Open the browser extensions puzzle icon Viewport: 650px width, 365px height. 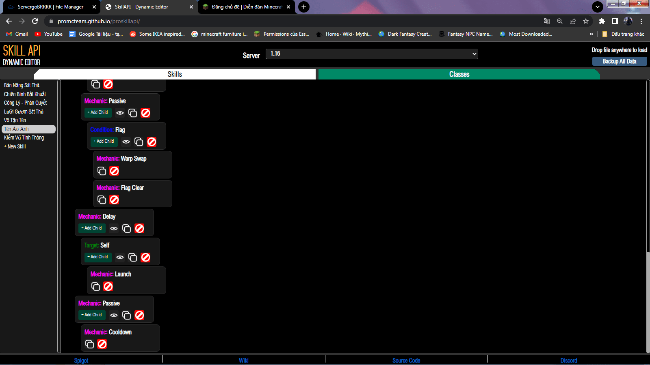(x=602, y=21)
